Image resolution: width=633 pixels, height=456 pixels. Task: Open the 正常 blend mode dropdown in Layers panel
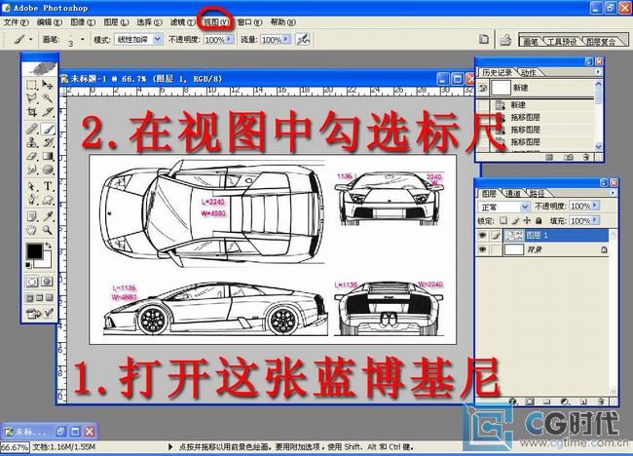coord(503,207)
